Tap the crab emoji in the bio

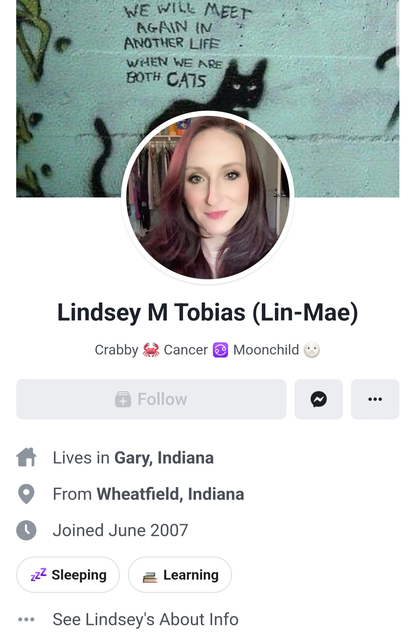151,350
